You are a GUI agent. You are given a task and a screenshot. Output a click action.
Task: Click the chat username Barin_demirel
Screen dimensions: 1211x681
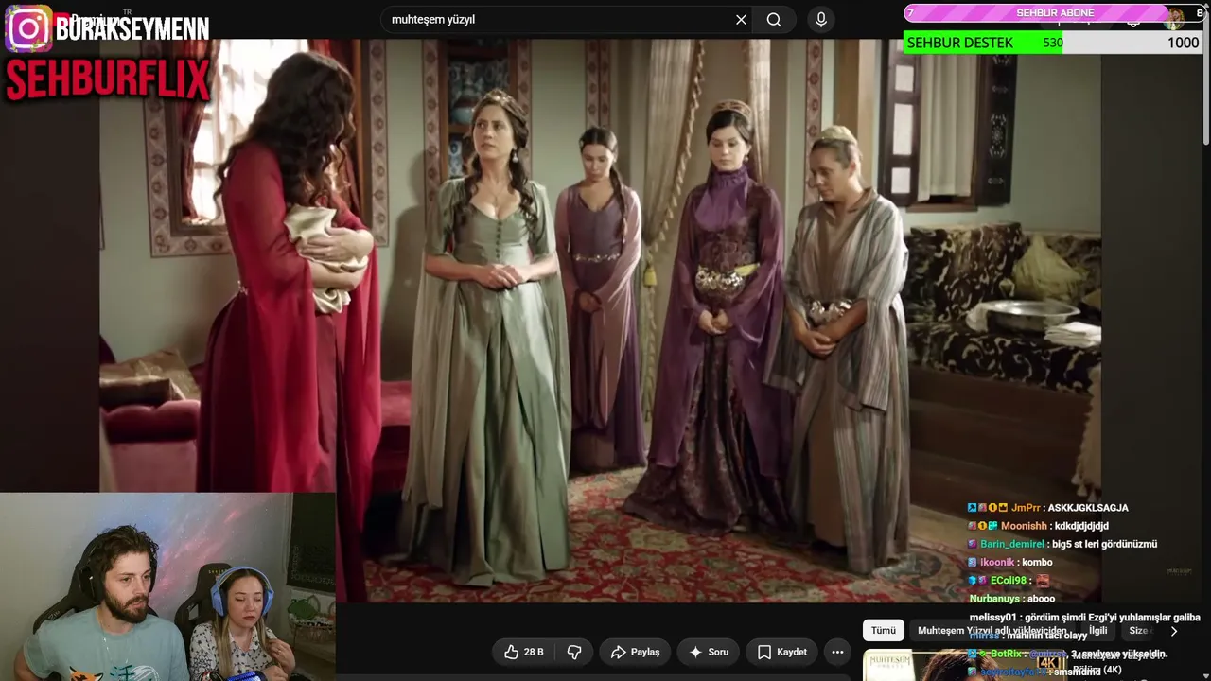tap(1012, 544)
